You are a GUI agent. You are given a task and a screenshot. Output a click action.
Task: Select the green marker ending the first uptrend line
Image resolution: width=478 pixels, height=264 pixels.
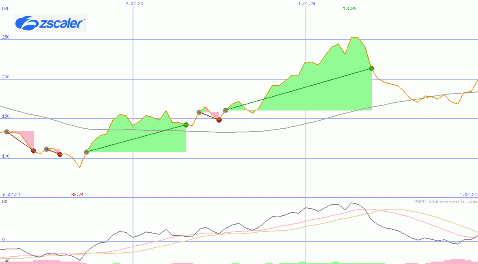tap(186, 125)
